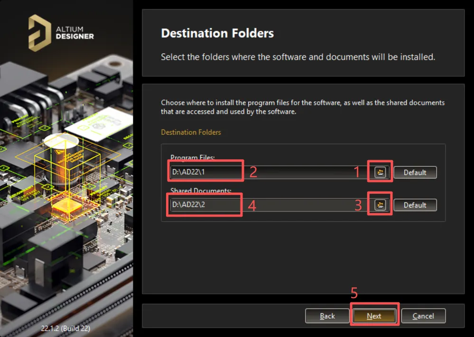
Task: Cancel the installation
Action: point(423,316)
